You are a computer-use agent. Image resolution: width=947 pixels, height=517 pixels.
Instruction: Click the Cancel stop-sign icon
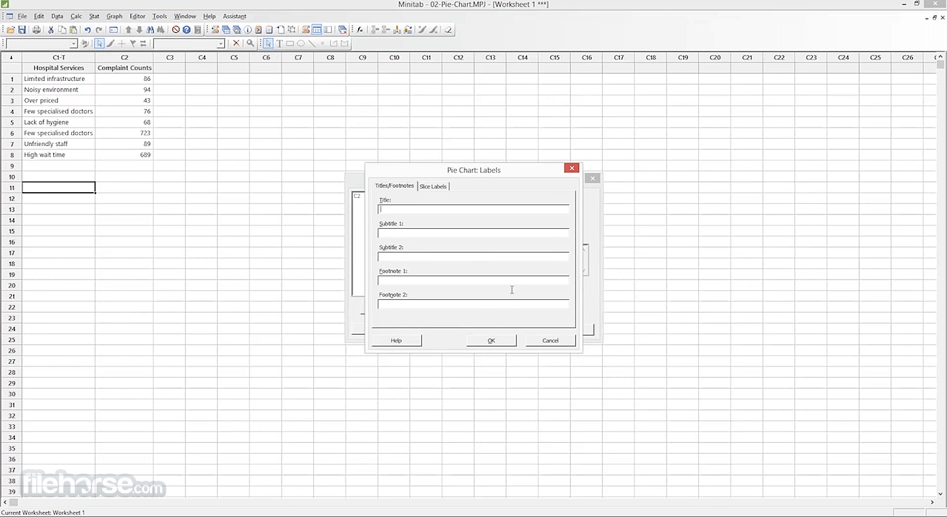point(176,30)
